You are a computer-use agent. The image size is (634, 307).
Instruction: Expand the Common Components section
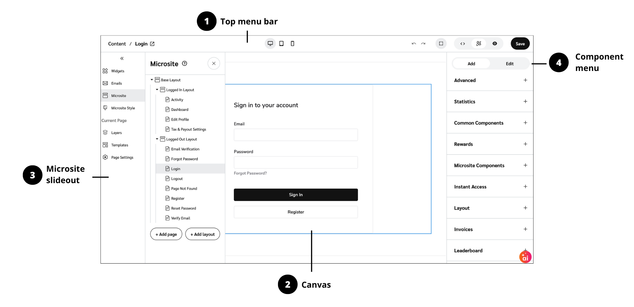(x=525, y=123)
